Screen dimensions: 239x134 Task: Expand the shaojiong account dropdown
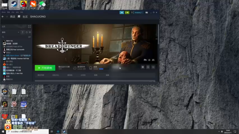(x=138, y=13)
